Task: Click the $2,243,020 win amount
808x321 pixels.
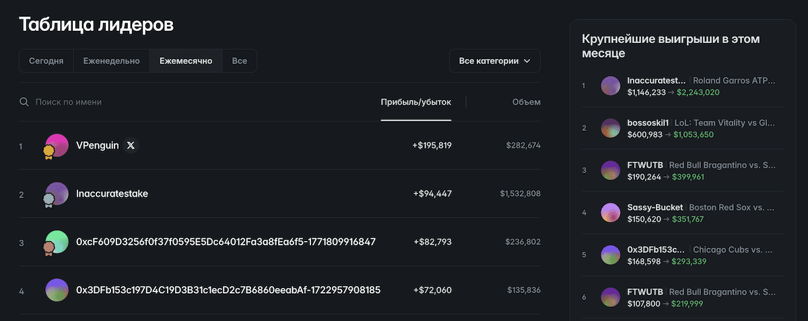Action: click(x=698, y=92)
